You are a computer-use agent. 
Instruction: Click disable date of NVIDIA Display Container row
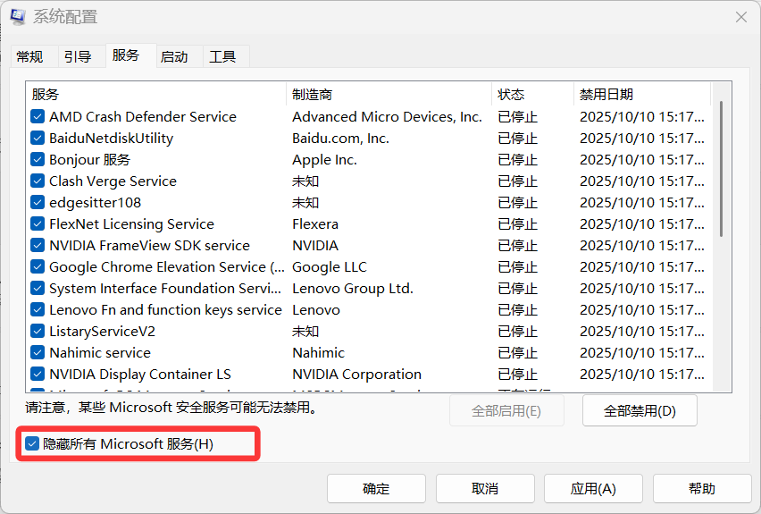(641, 374)
